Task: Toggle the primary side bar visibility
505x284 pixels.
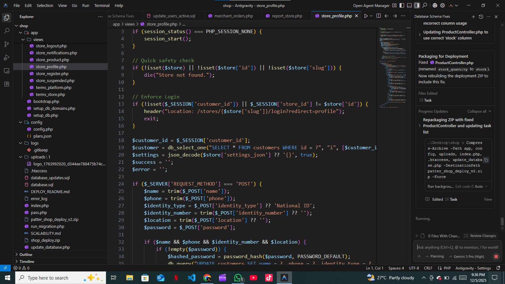Action: pos(402,5)
